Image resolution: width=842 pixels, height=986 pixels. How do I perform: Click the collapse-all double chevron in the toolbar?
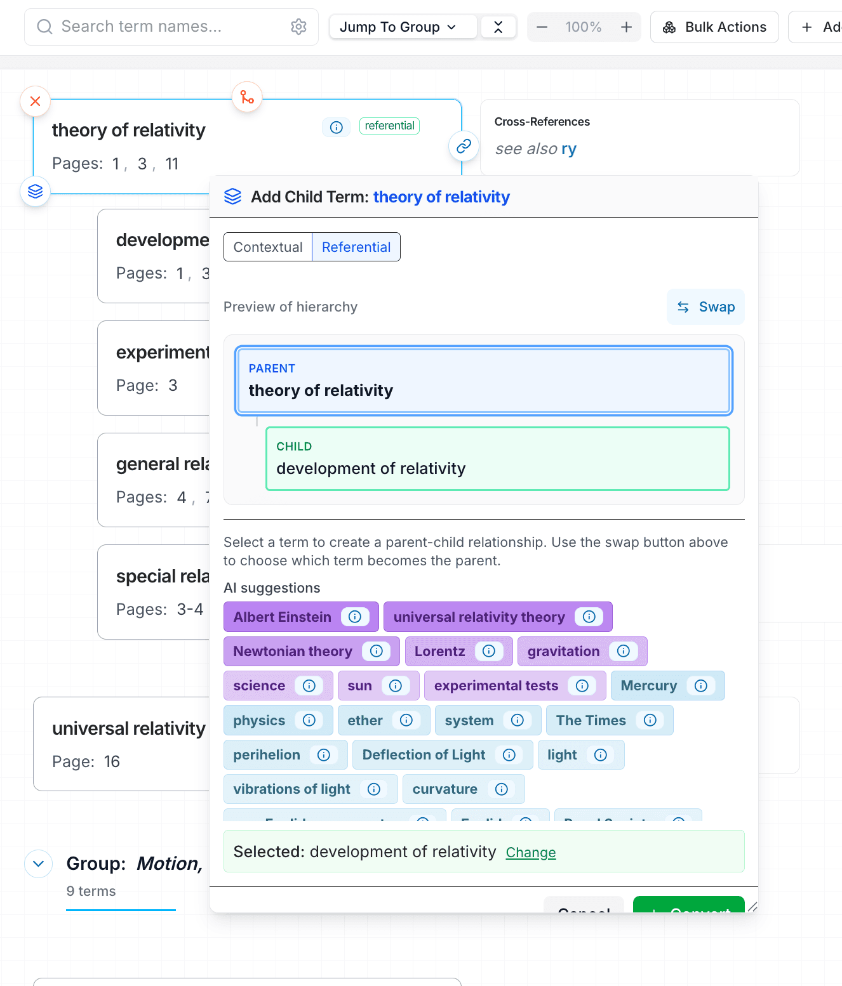coord(498,27)
